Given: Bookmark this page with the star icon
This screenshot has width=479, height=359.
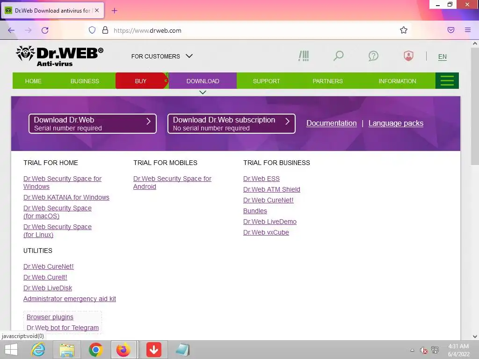Looking at the screenshot, I should coord(404,30).
